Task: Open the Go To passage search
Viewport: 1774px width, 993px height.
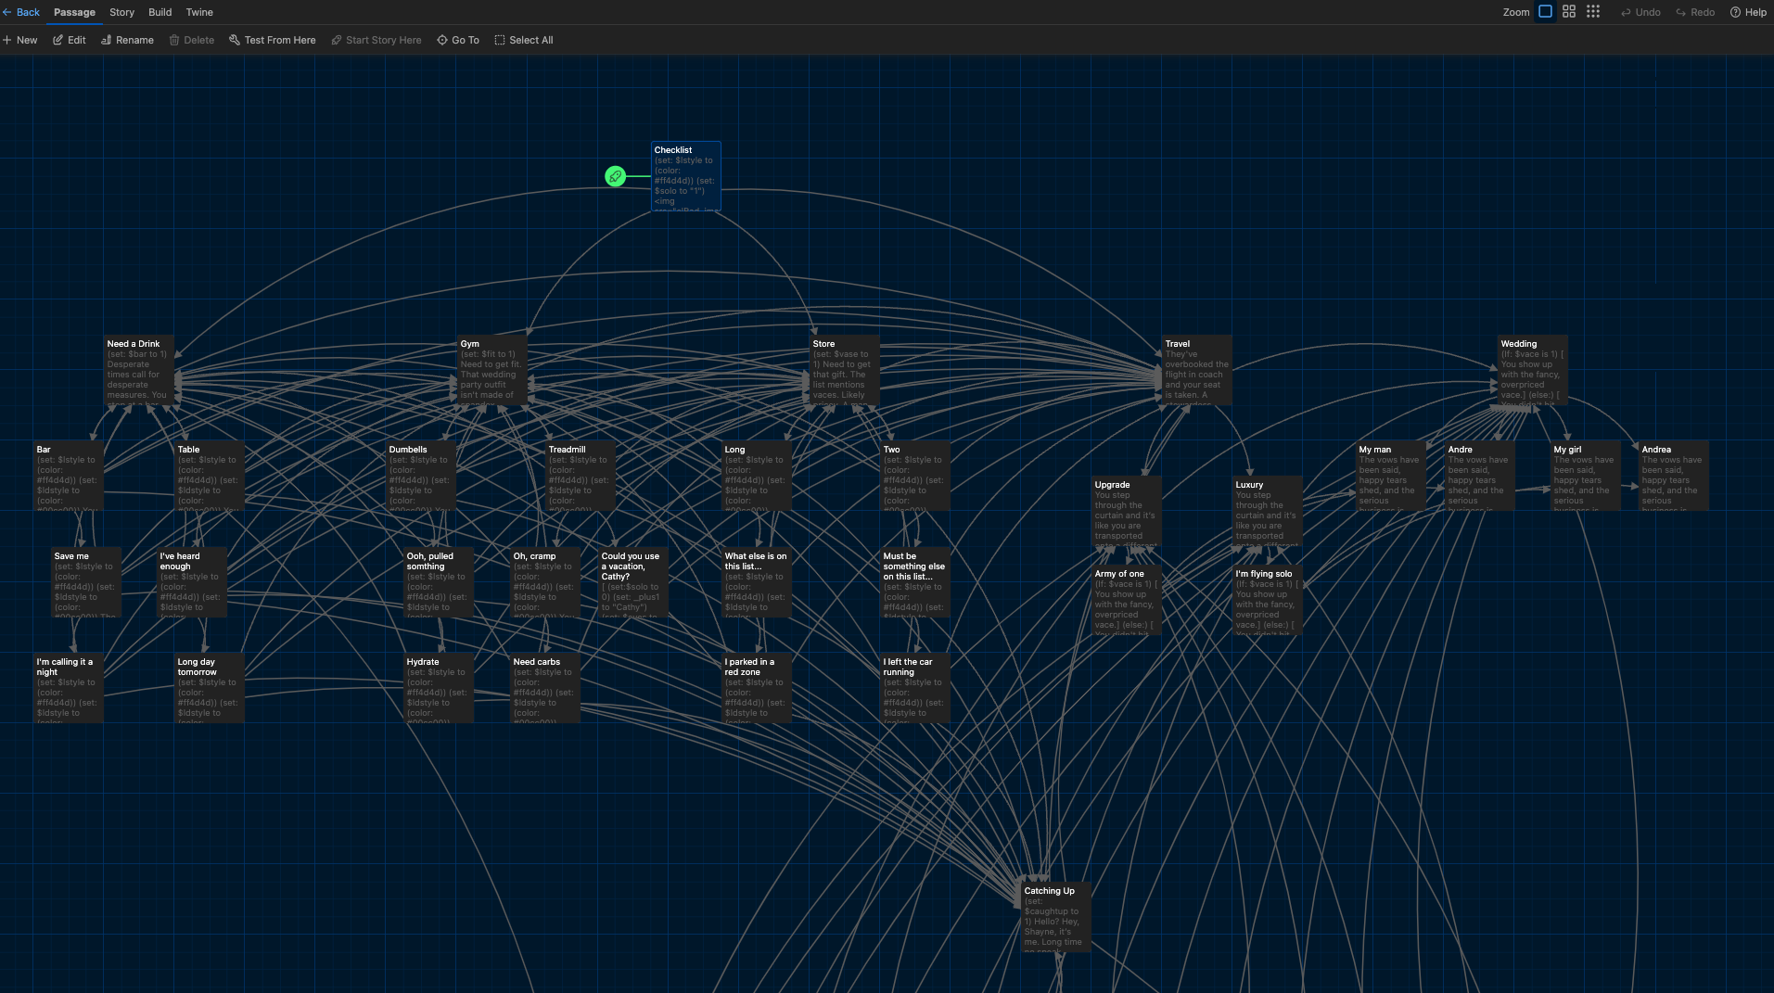Action: pos(458,40)
